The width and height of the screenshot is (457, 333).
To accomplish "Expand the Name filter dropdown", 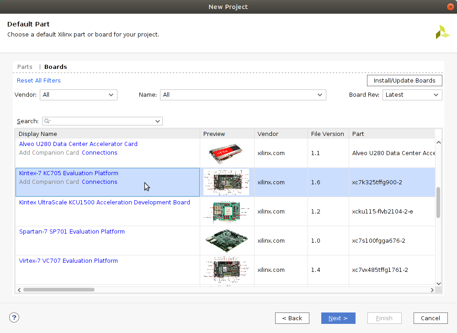I will pos(243,95).
